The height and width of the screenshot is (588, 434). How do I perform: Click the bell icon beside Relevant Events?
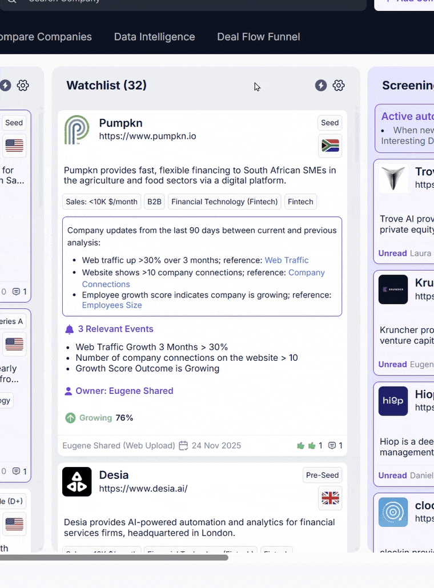coord(70,329)
